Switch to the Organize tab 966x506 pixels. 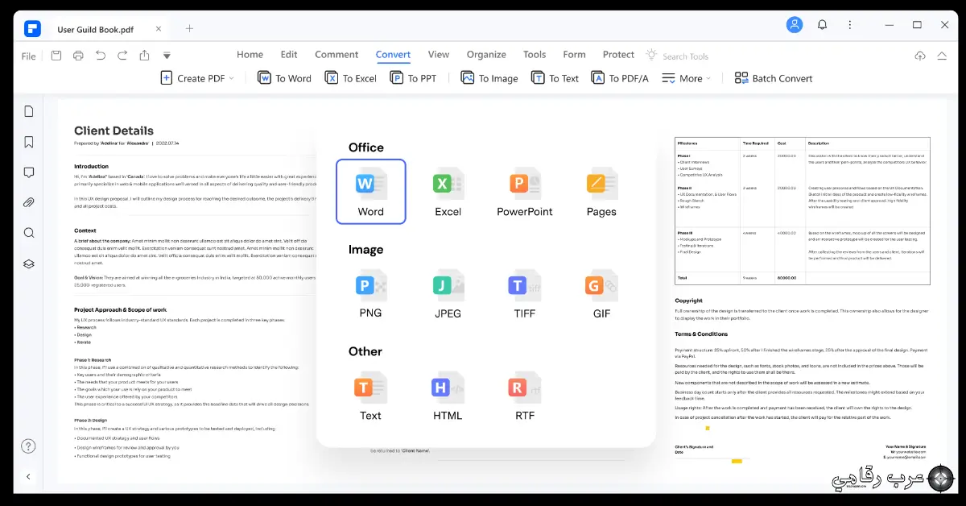(x=486, y=55)
